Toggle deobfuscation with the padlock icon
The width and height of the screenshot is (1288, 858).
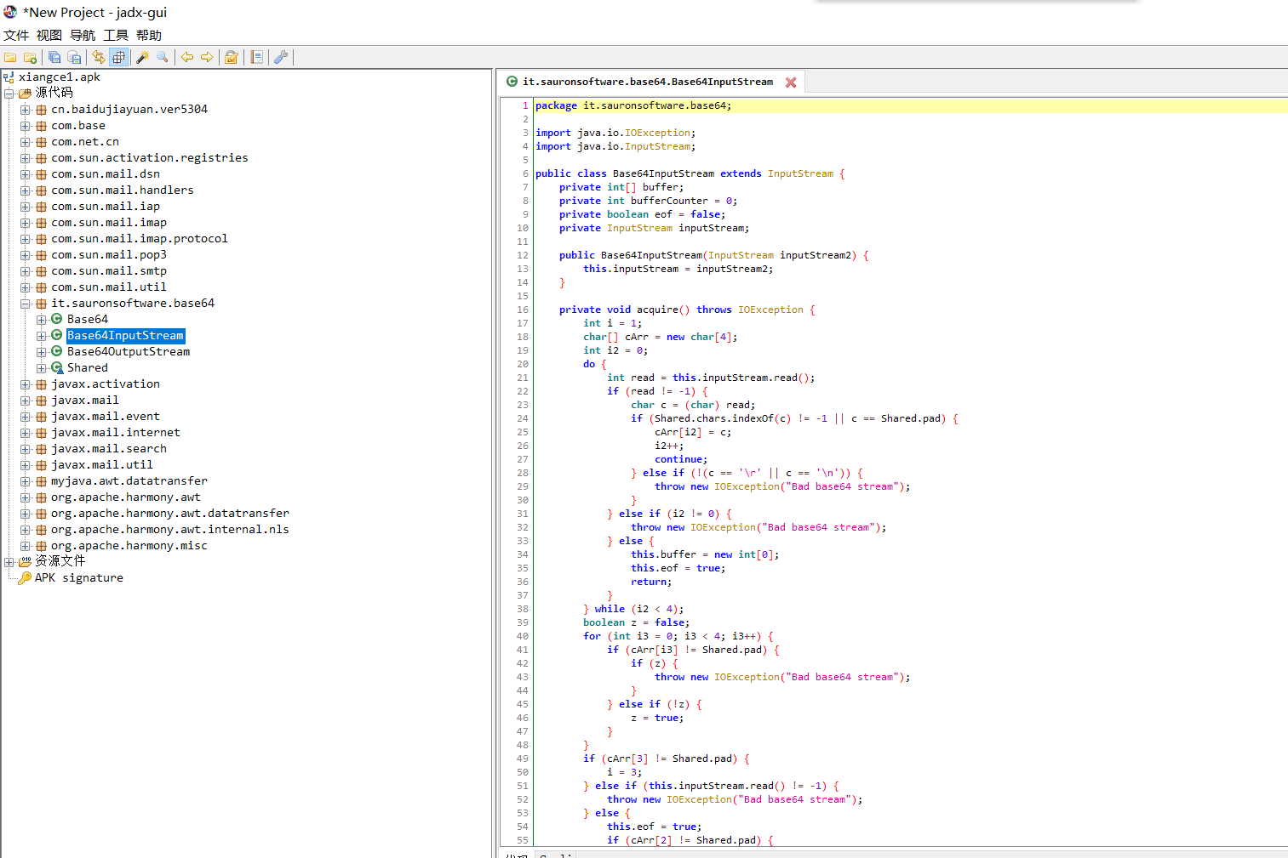(x=231, y=58)
